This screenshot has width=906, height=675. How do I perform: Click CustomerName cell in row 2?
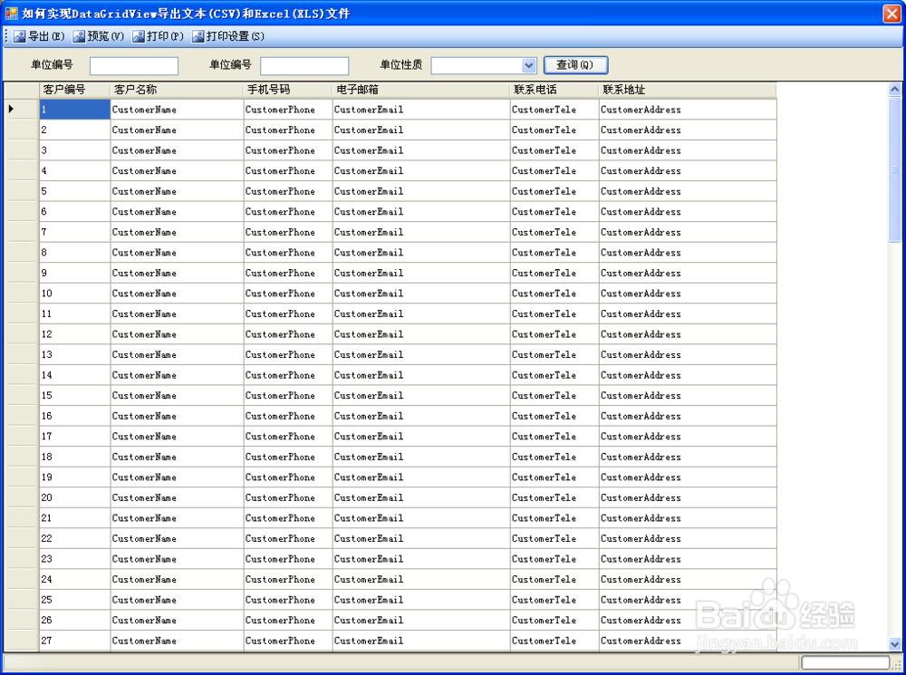(177, 130)
